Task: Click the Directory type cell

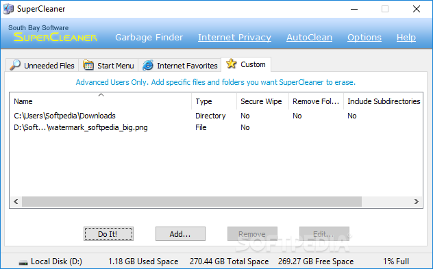Action: (x=210, y=116)
